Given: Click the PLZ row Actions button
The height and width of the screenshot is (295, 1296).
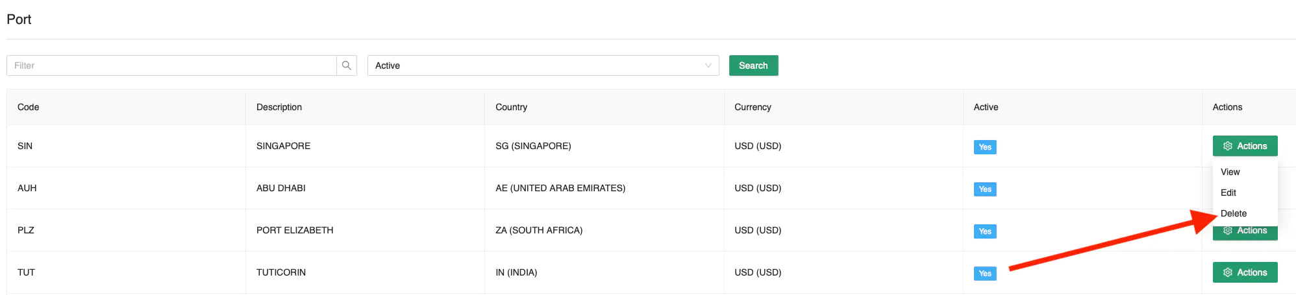Looking at the screenshot, I should 1245,233.
